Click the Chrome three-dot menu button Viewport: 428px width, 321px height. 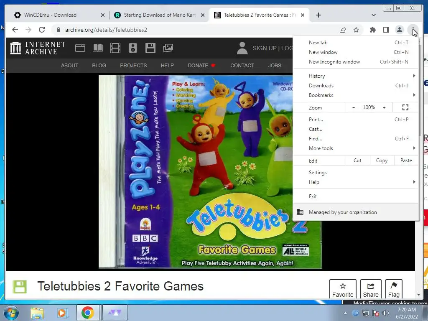click(413, 30)
